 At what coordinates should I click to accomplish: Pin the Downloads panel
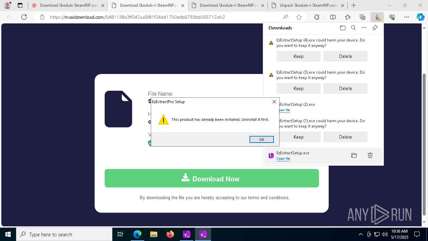(375, 28)
